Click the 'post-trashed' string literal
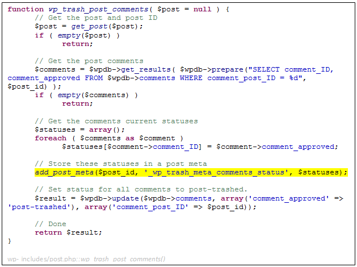 pyautogui.click(x=40, y=207)
